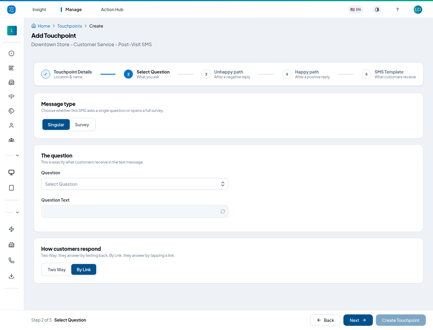Click the Next button

358,320
